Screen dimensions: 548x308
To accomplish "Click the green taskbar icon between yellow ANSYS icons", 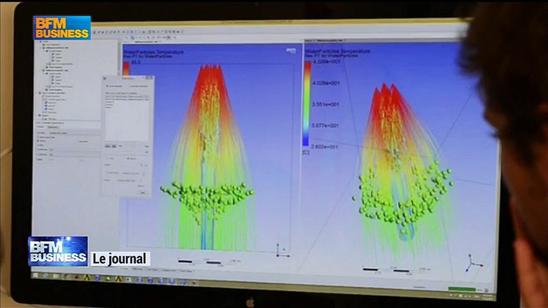I will click(x=108, y=278).
